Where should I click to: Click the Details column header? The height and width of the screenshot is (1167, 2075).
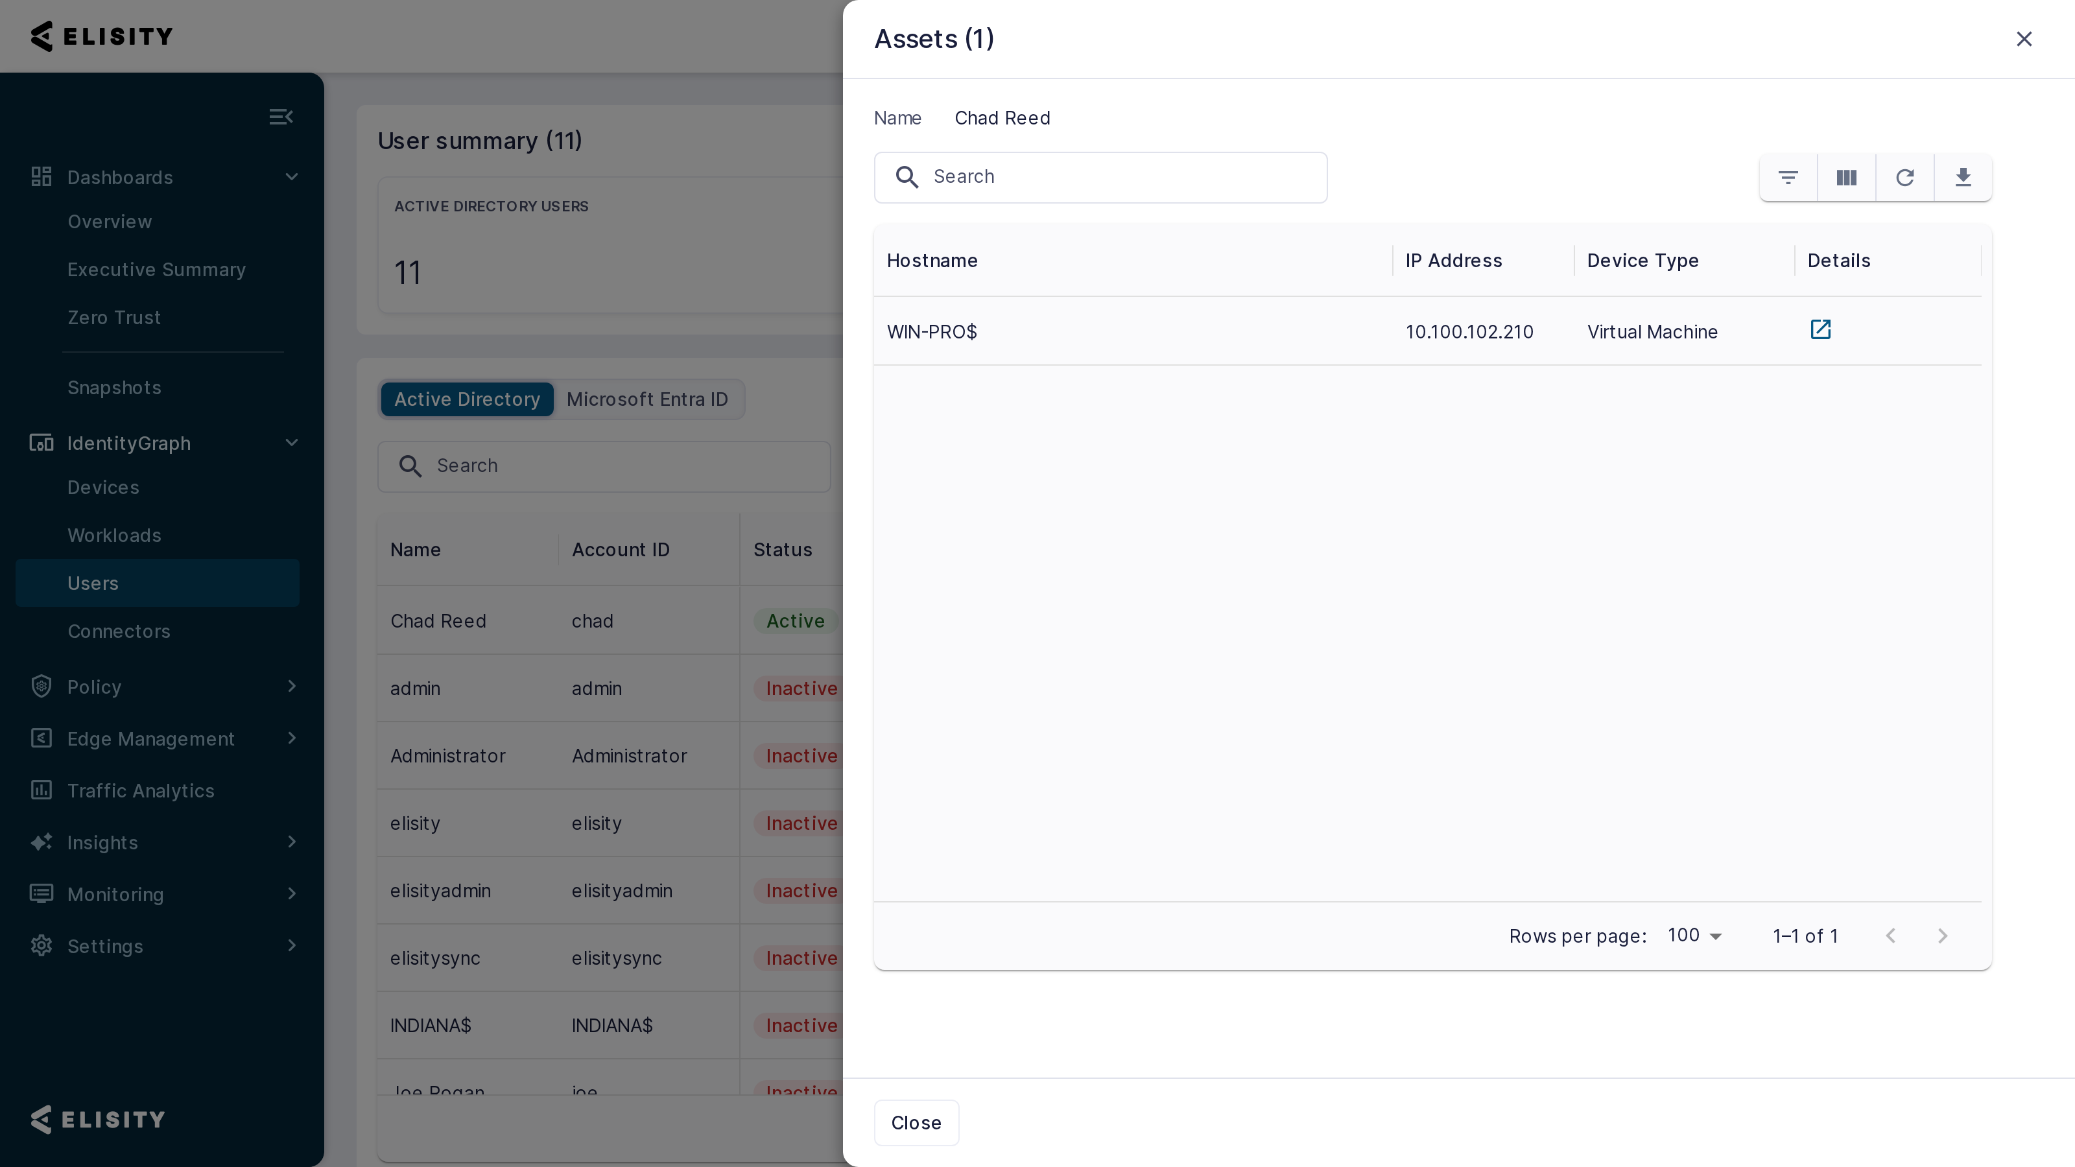tap(1839, 261)
